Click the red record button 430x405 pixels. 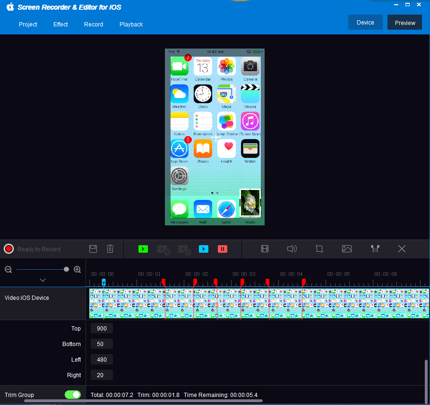9,249
